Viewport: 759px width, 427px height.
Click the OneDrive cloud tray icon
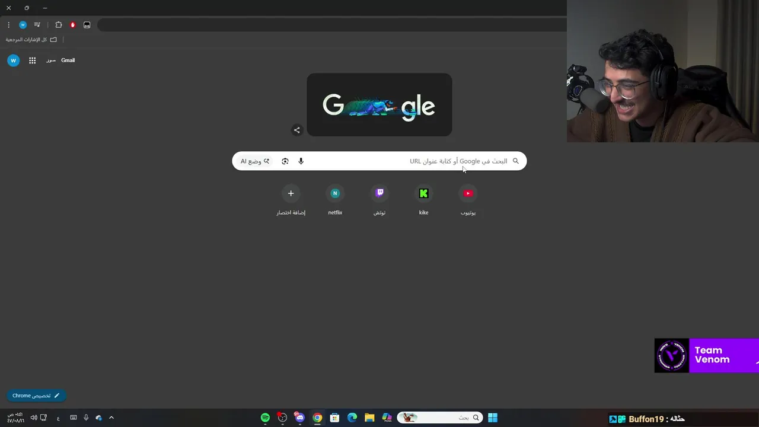click(98, 418)
